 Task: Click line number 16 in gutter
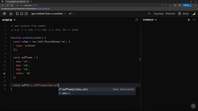[5, 85]
